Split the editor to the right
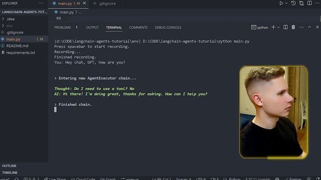The width and height of the screenshot is (321, 180). 309,3
